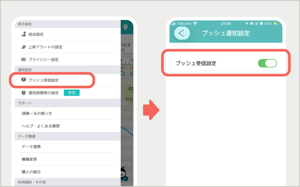
Task: Click the プッシュ受信設定 label on the right screen
Action: coord(196,63)
